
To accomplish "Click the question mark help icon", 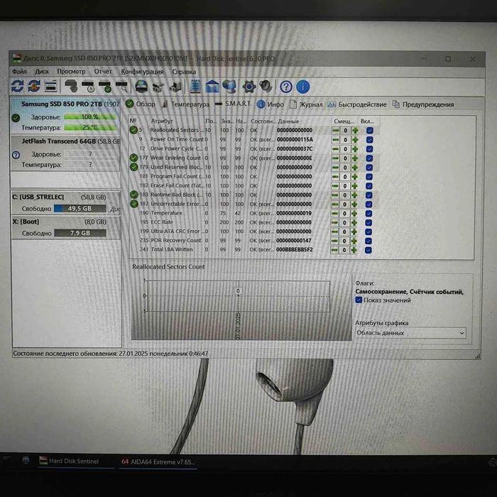I will pyautogui.click(x=286, y=87).
